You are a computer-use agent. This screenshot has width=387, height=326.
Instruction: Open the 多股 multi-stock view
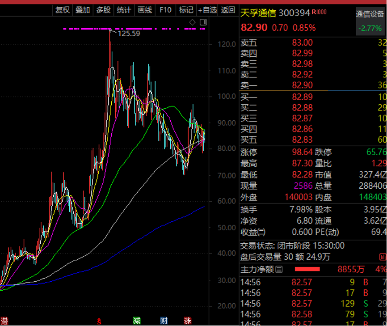[x=103, y=10]
